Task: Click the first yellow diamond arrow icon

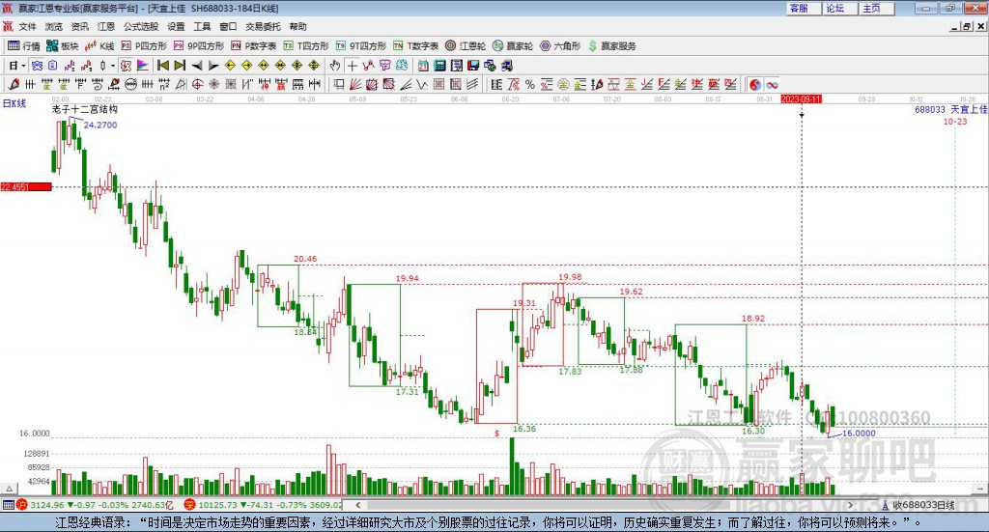Action: (230, 66)
